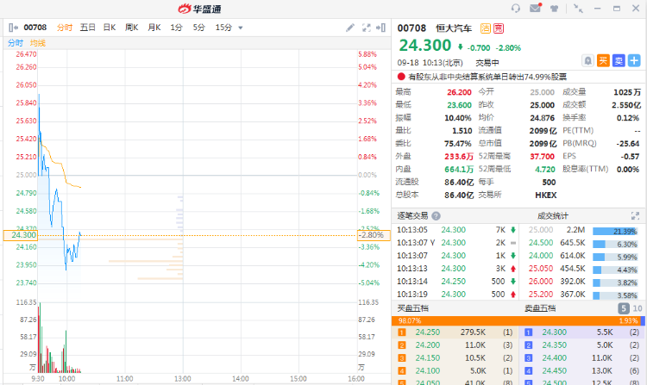Collapse the left sidebar panel
The image size is (647, 385).
click(14, 28)
